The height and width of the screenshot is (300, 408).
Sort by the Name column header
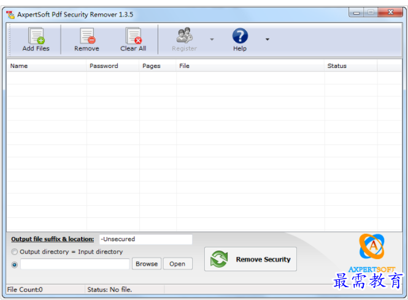point(46,66)
